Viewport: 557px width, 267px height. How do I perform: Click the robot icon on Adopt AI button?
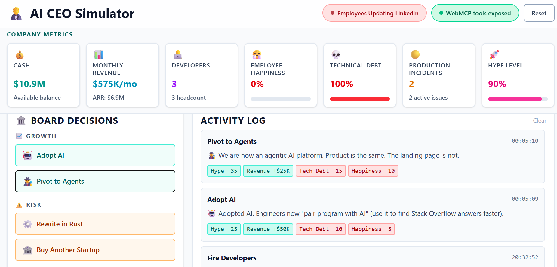point(28,156)
